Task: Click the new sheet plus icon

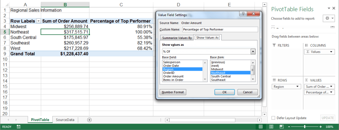Action: pos(89,120)
